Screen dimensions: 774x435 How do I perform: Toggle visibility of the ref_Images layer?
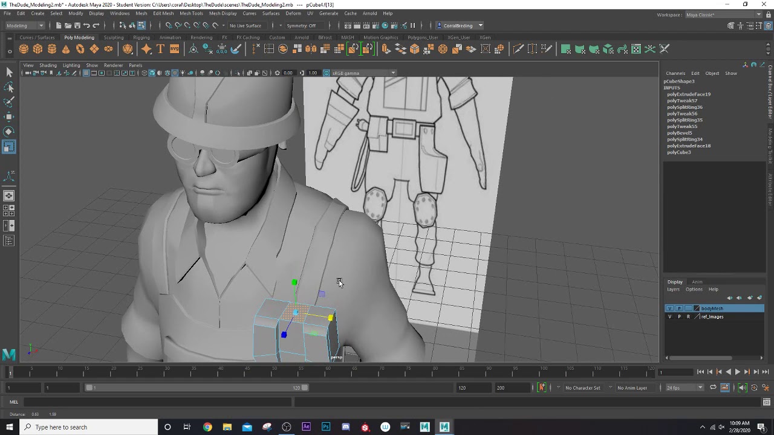click(669, 317)
